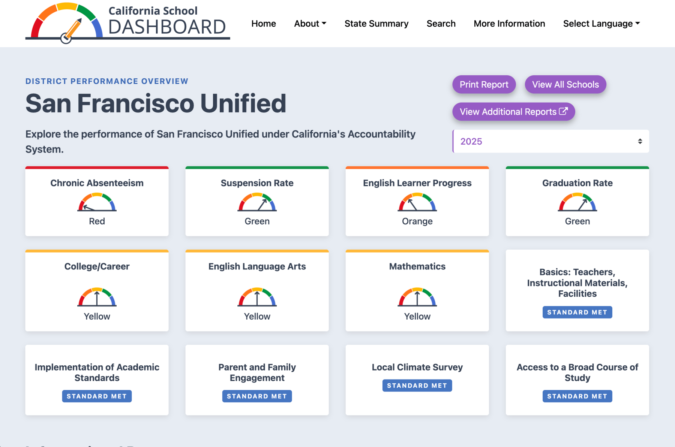Viewport: 675px width, 447px height.
Task: Click the Print Report button
Action: 484,85
